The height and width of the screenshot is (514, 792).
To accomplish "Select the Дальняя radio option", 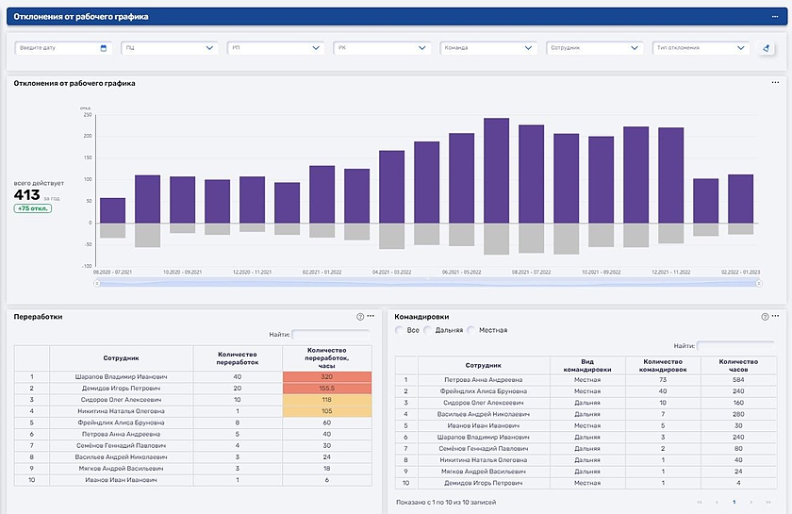I will [x=428, y=330].
